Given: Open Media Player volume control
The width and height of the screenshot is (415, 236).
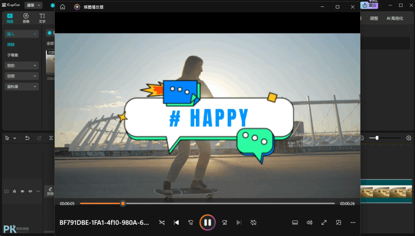Looking at the screenshot, I should point(310,223).
